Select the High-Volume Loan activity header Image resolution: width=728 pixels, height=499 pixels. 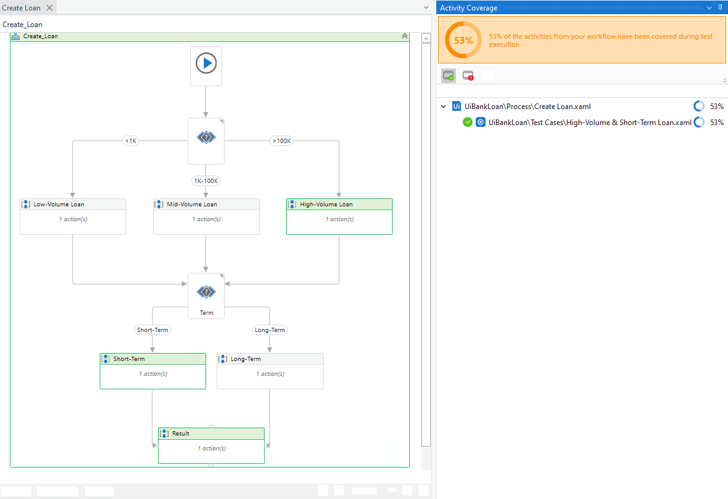click(x=340, y=204)
